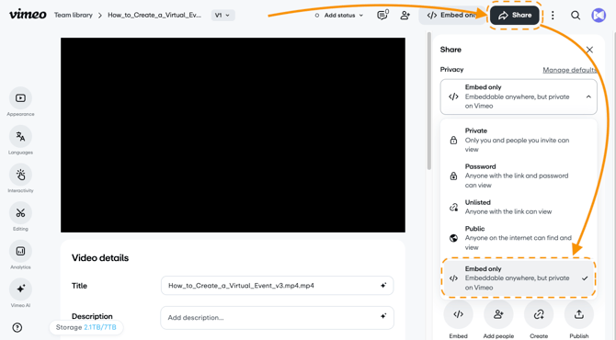Click the Embed circular icon in Share panel
The image size is (616, 340).
point(459,314)
